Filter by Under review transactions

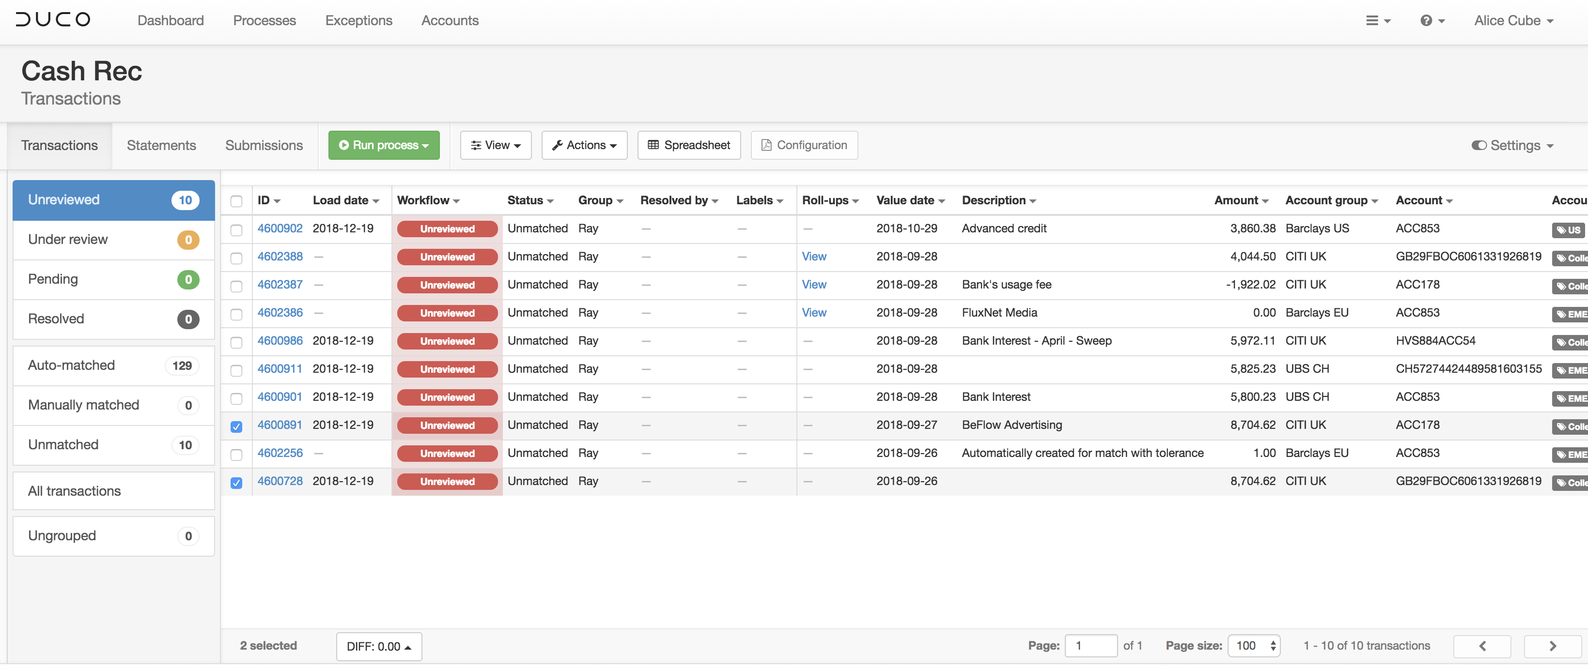coord(113,240)
